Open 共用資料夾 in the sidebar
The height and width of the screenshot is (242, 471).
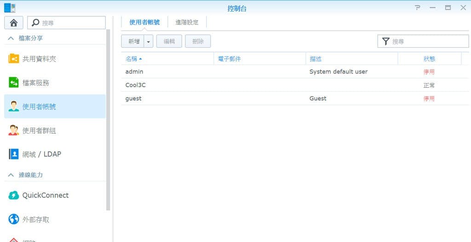click(55, 59)
